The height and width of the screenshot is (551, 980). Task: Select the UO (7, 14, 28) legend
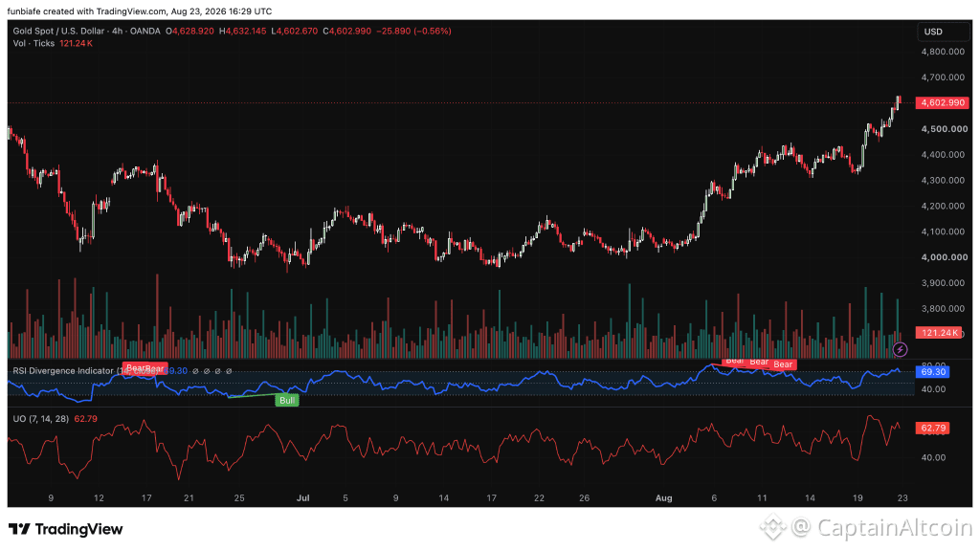40,419
